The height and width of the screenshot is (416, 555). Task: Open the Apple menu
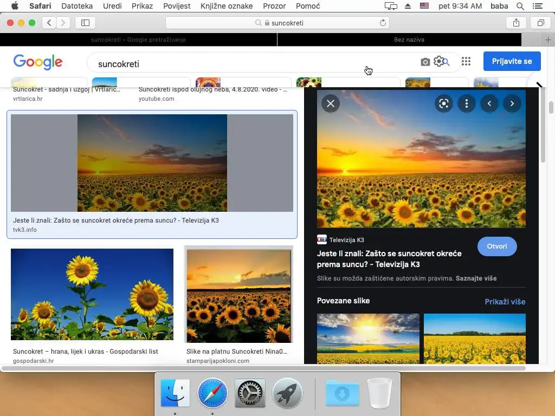pyautogui.click(x=15, y=5)
